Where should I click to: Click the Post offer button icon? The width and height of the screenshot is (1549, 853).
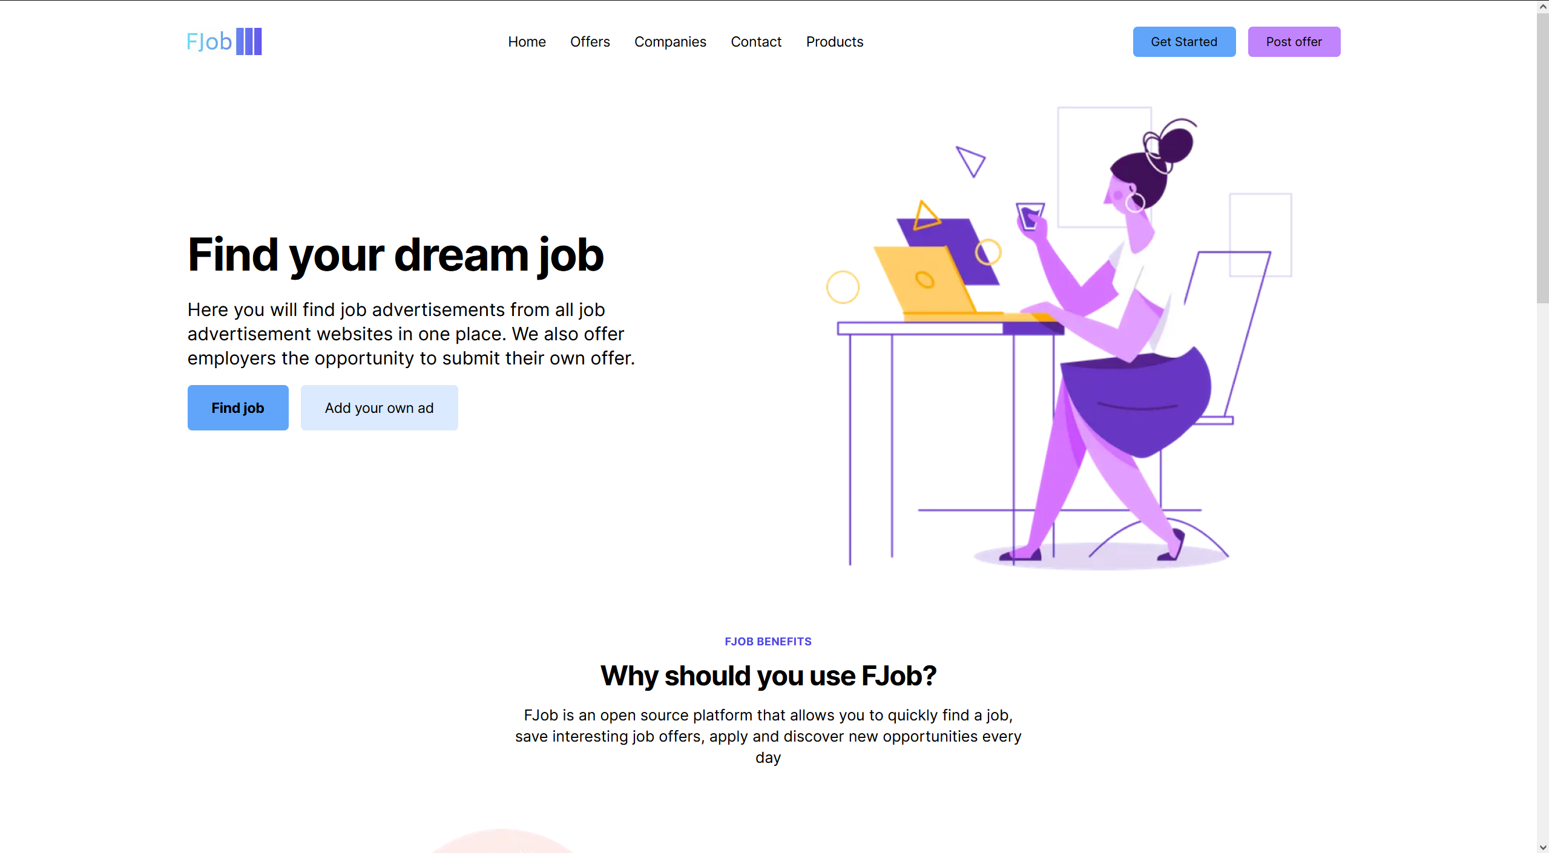coord(1294,42)
